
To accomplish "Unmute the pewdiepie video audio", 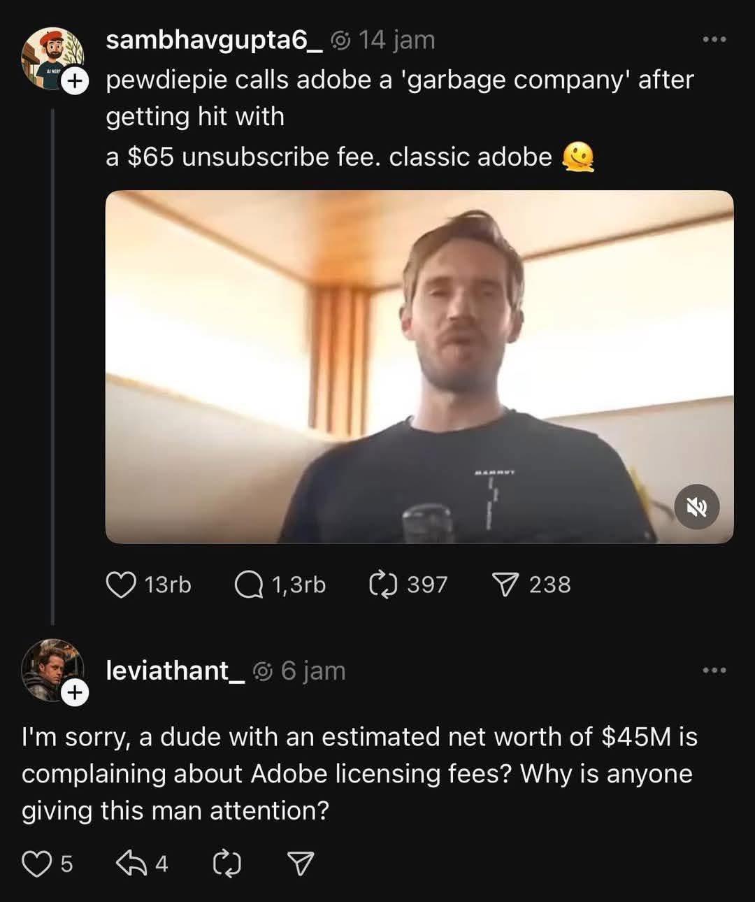I will coord(697,508).
